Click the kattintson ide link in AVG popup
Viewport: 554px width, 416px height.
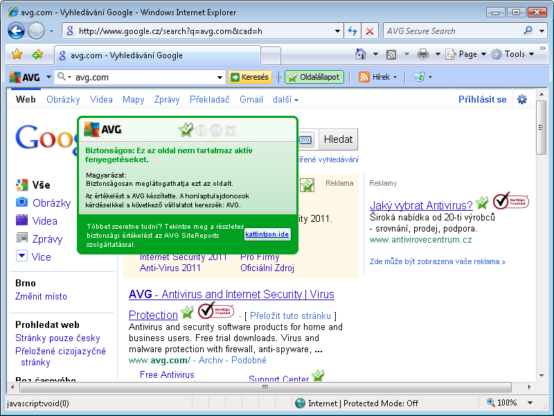point(267,234)
